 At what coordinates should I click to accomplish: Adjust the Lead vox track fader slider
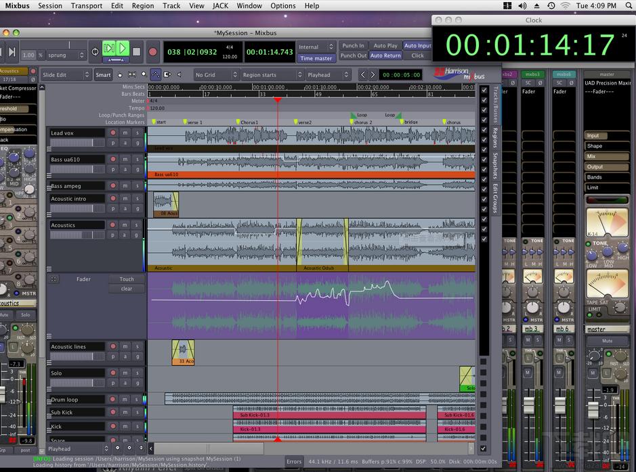[77, 143]
